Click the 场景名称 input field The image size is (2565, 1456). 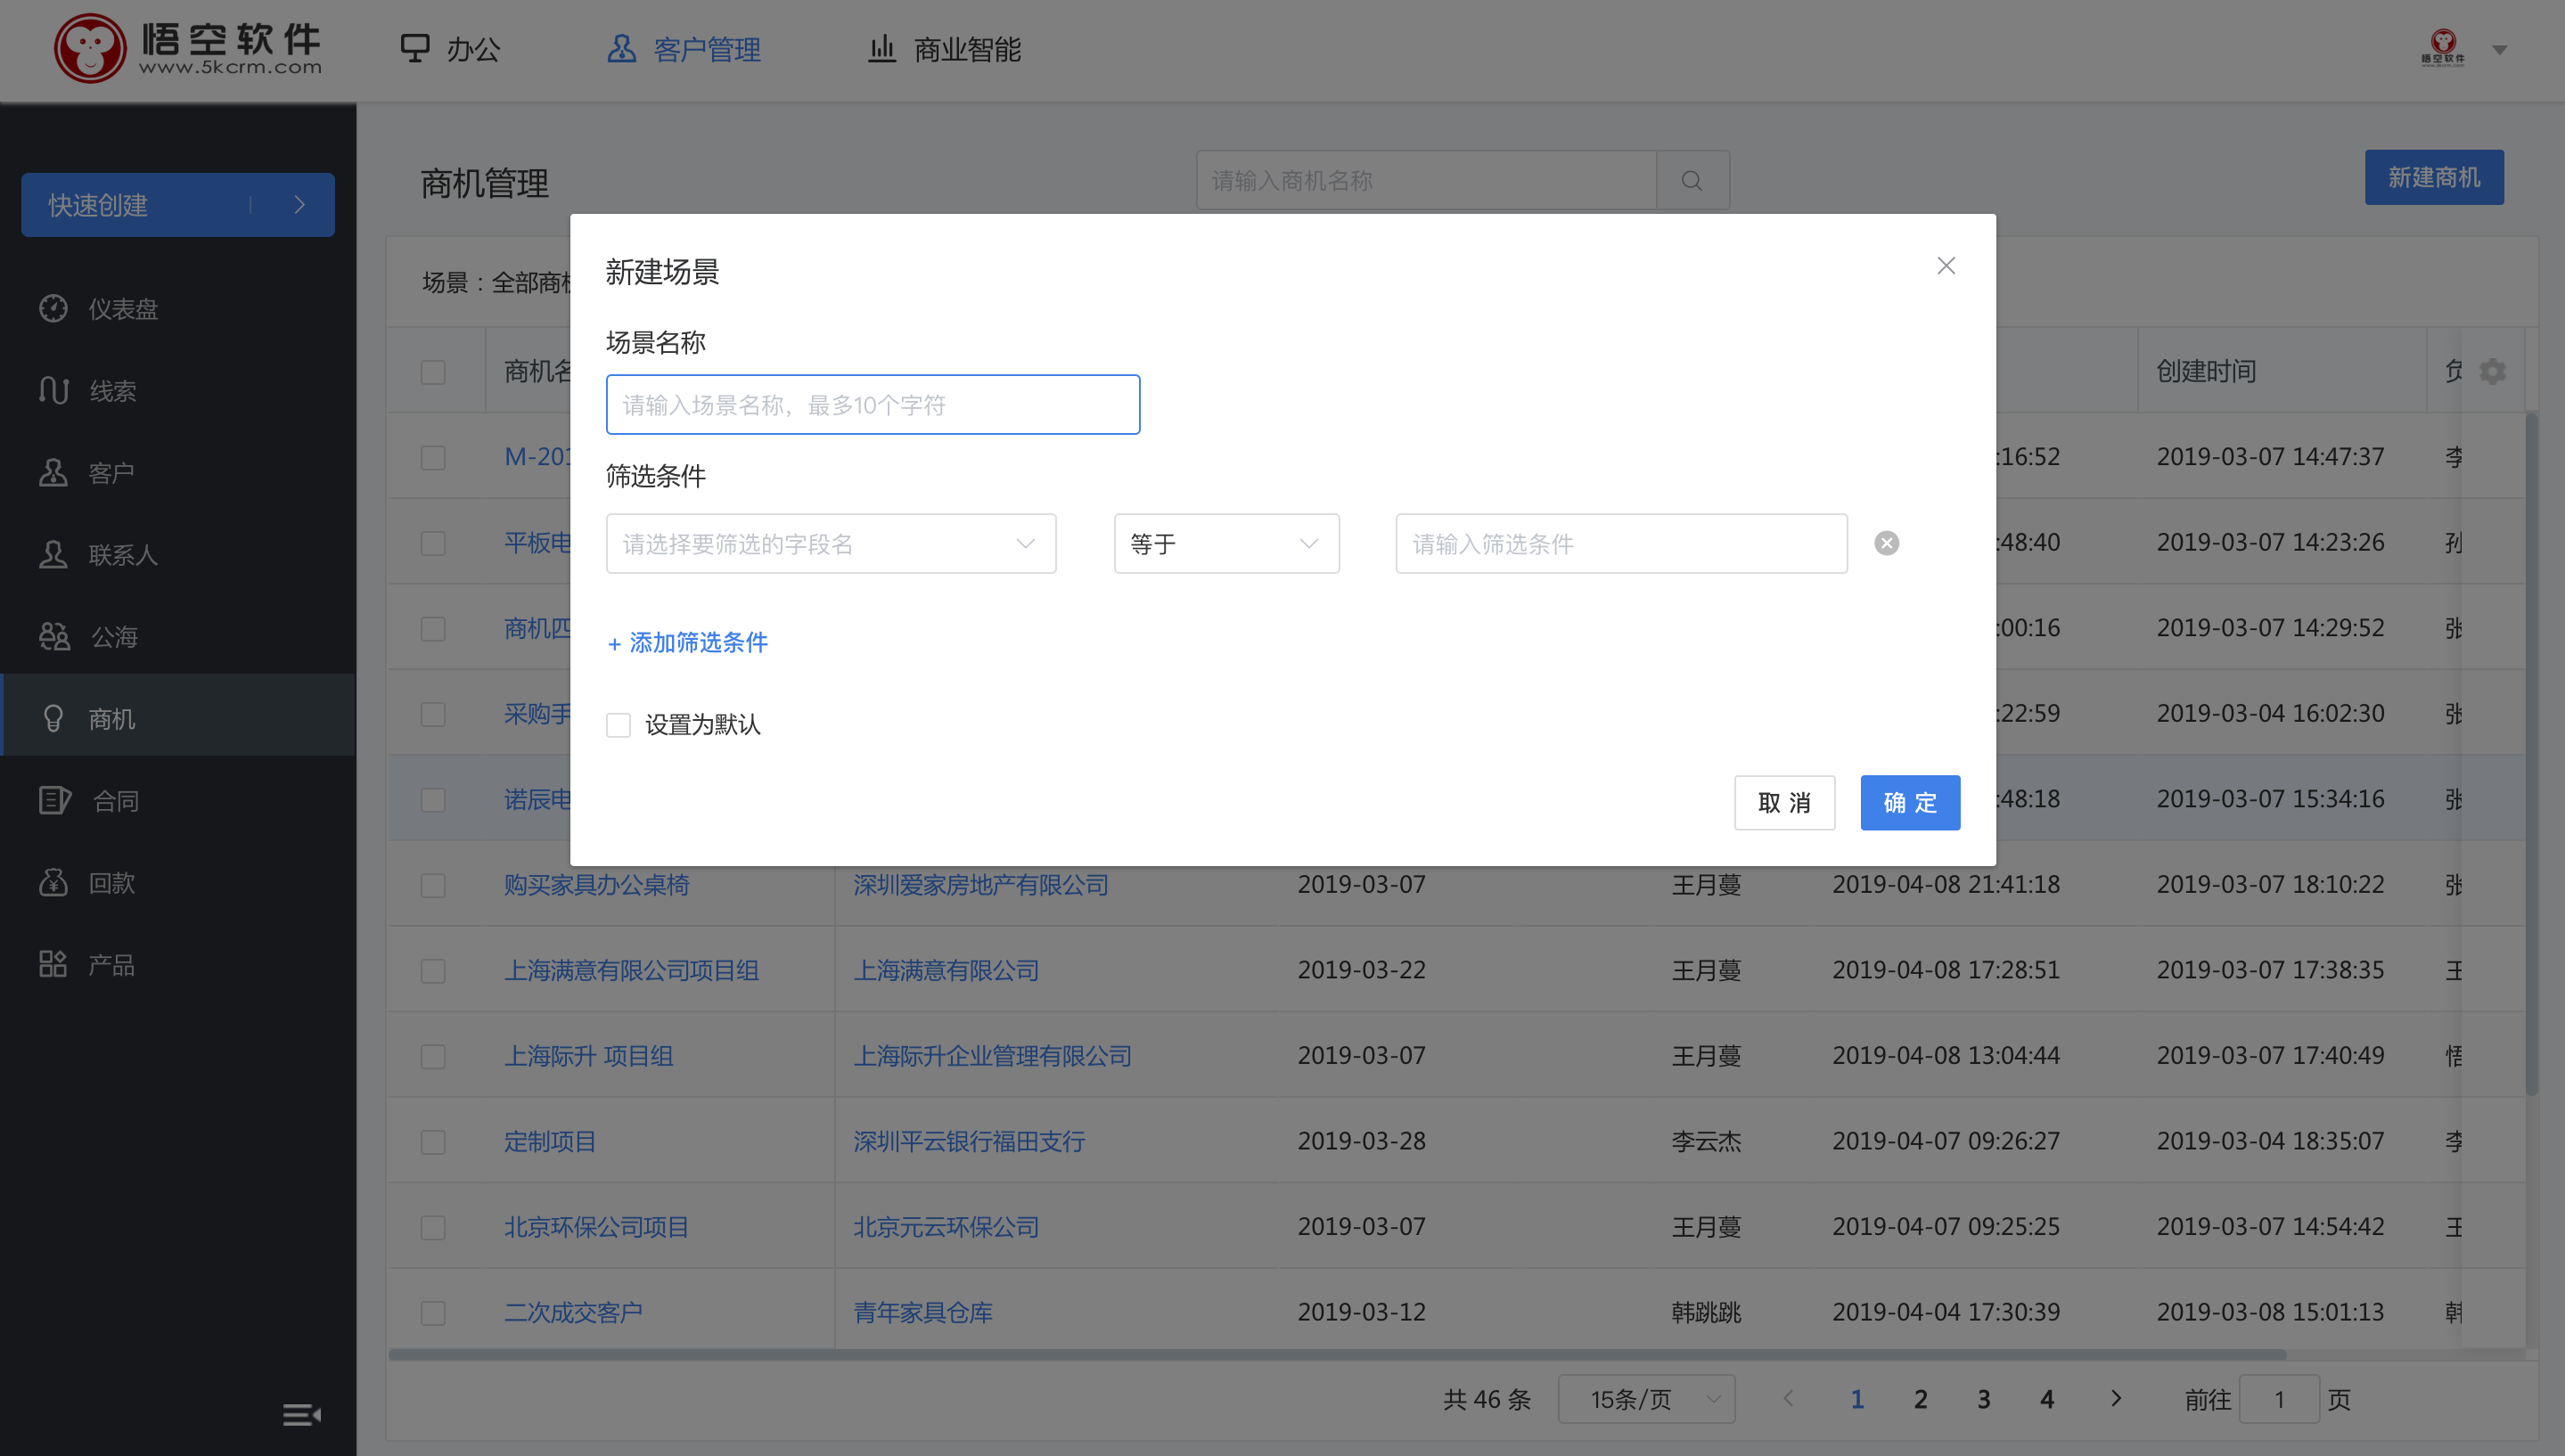coord(873,404)
